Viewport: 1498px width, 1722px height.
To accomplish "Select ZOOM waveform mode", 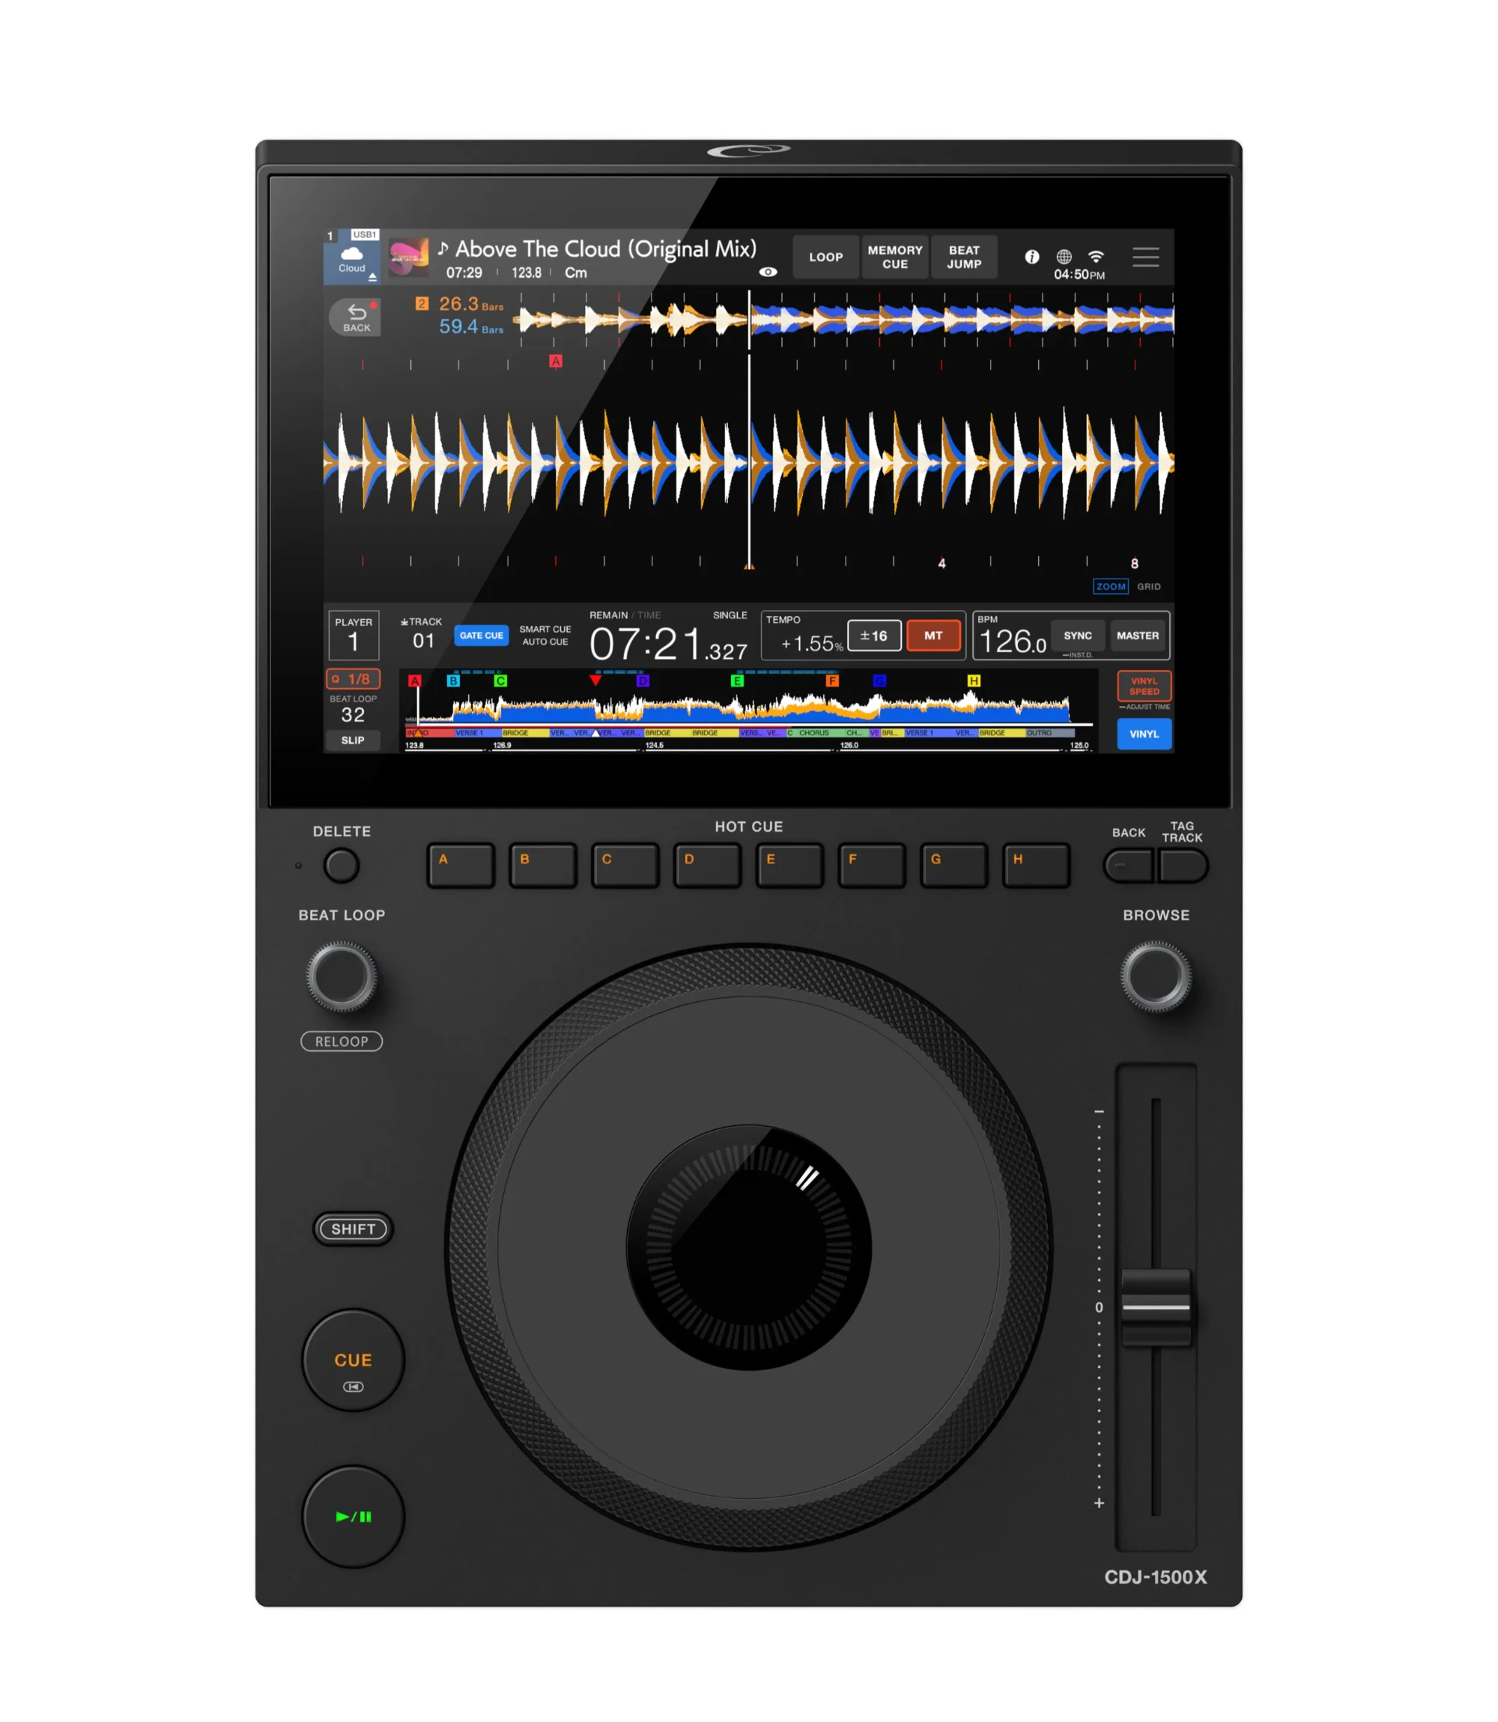I will (x=1111, y=586).
